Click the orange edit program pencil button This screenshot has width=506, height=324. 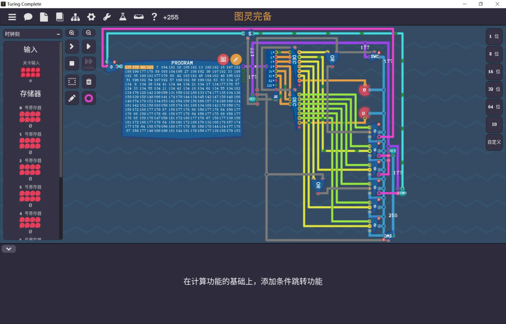[236, 60]
